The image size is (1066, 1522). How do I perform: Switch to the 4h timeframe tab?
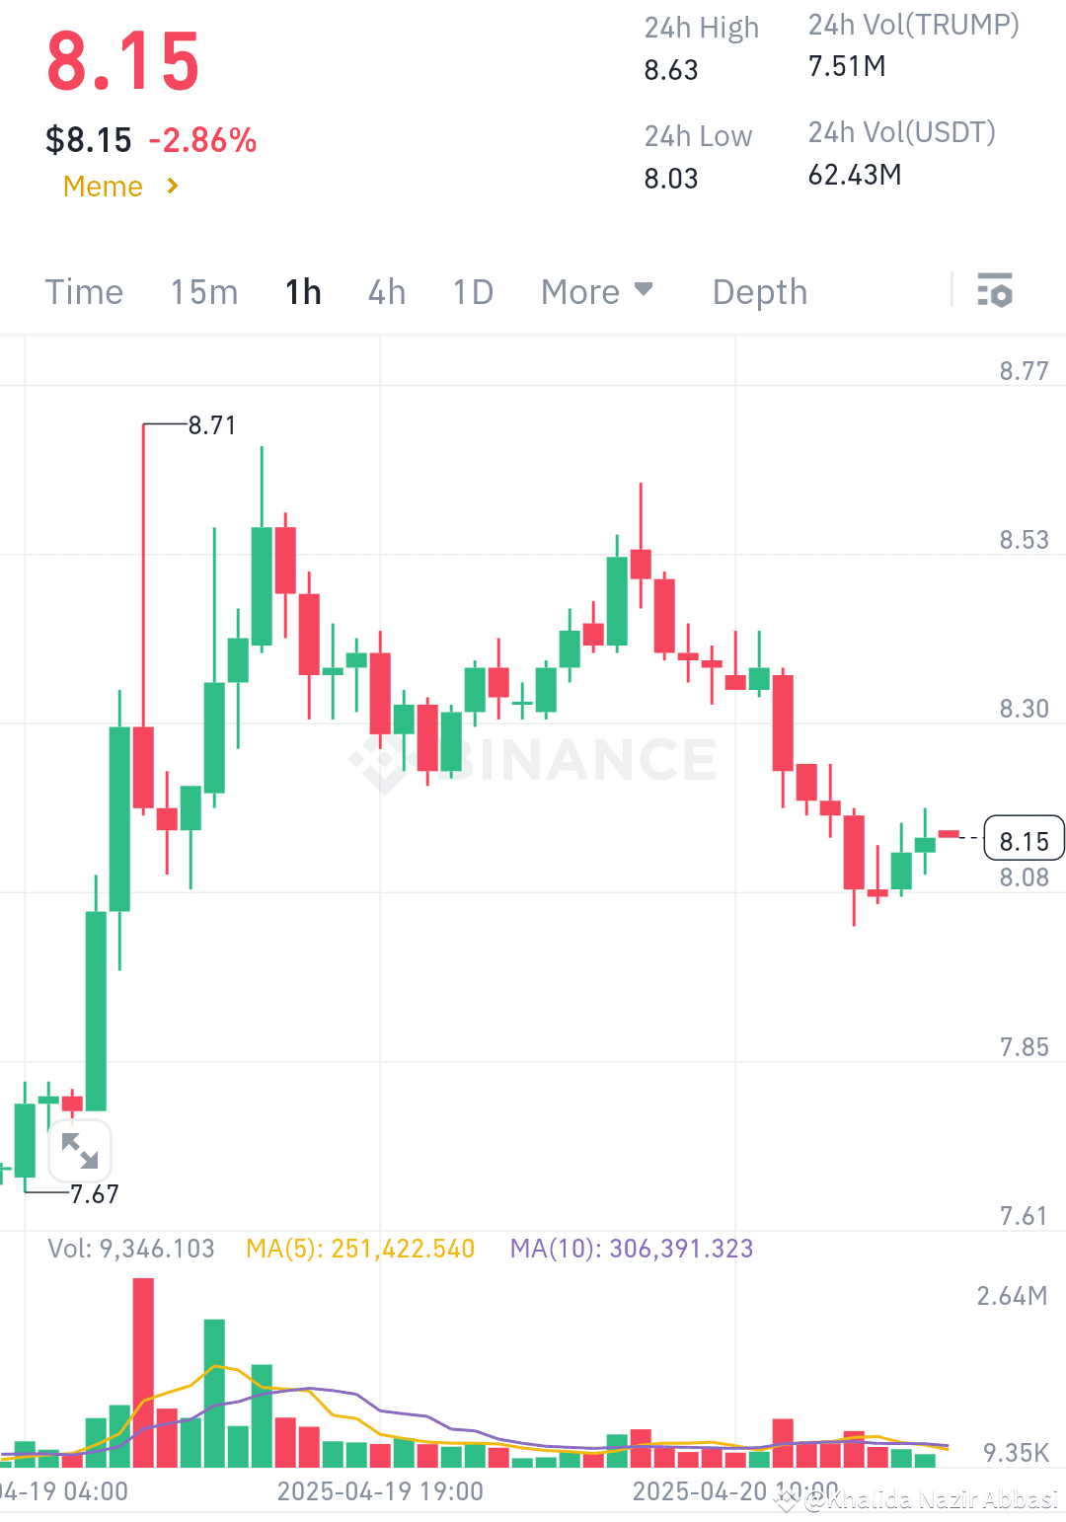[386, 291]
